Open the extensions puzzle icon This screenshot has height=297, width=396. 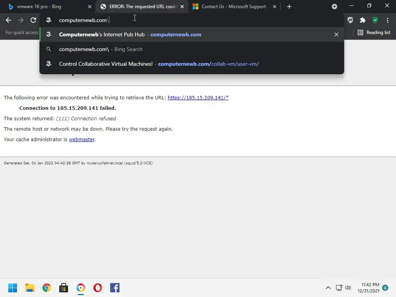pos(363,20)
